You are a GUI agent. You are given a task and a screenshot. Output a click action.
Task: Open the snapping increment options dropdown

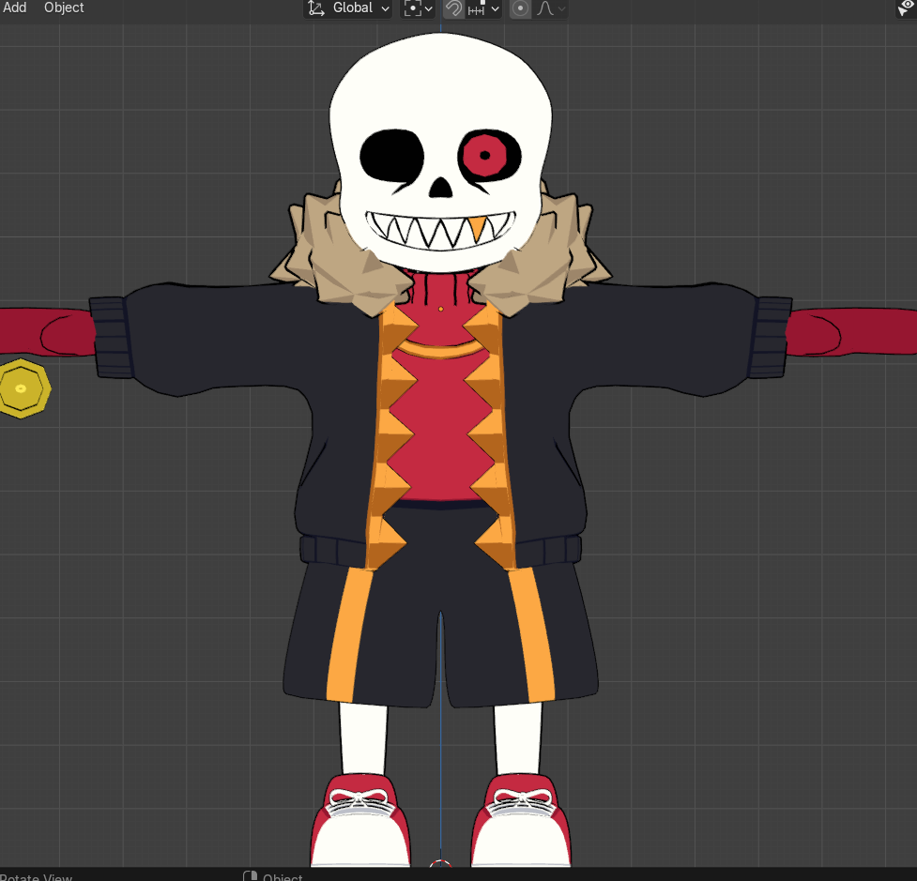click(483, 8)
